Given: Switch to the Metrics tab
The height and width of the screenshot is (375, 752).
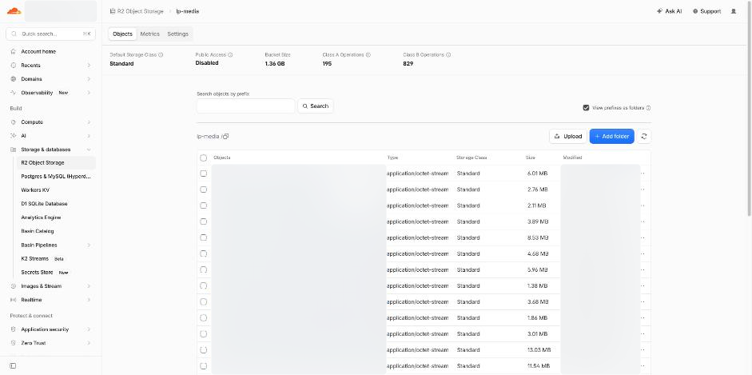Looking at the screenshot, I should (x=149, y=34).
